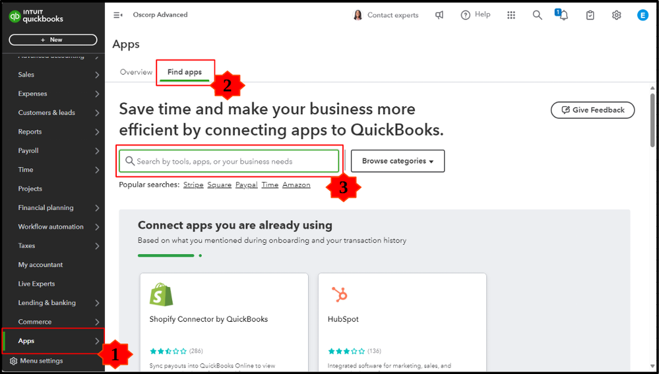659x374 pixels.
Task: Expand the Time menu chevron
Action: pyautogui.click(x=97, y=170)
